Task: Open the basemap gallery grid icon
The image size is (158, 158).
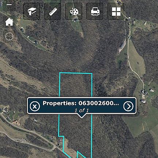Action: pyautogui.click(x=116, y=11)
